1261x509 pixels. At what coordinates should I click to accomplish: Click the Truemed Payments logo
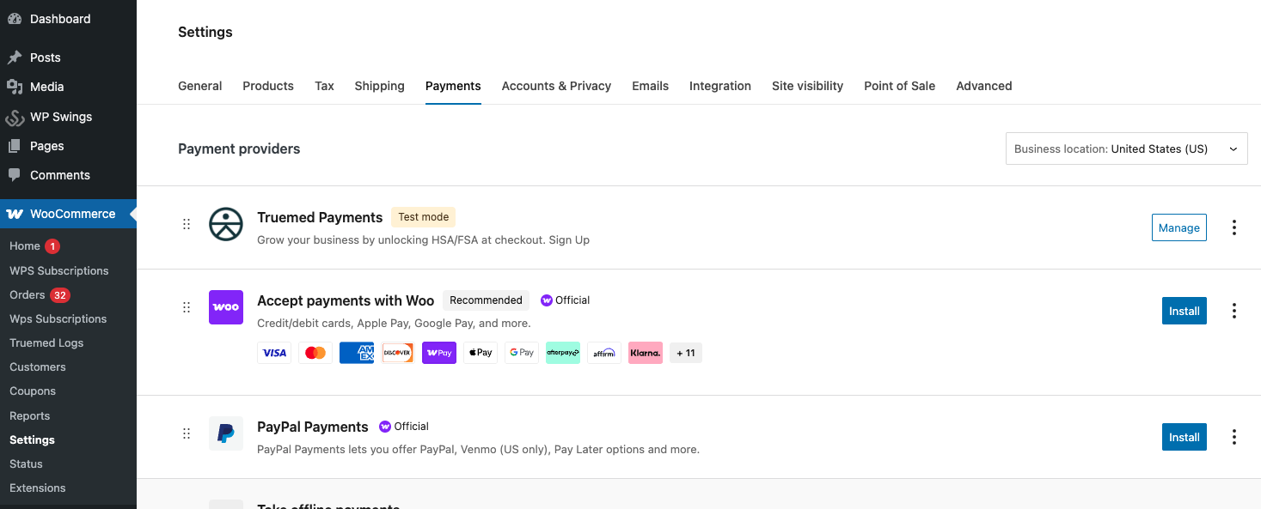225,225
